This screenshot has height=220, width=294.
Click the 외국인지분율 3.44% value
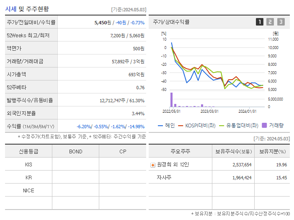pyautogui.click(x=138, y=114)
